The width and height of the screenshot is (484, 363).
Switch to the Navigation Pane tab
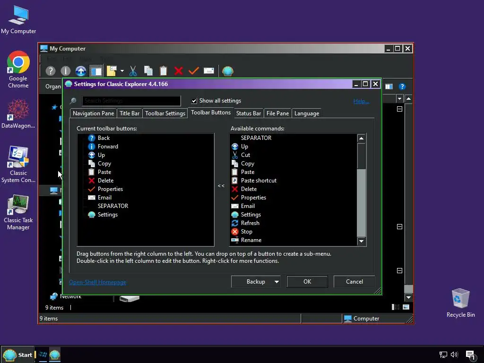[x=93, y=113]
